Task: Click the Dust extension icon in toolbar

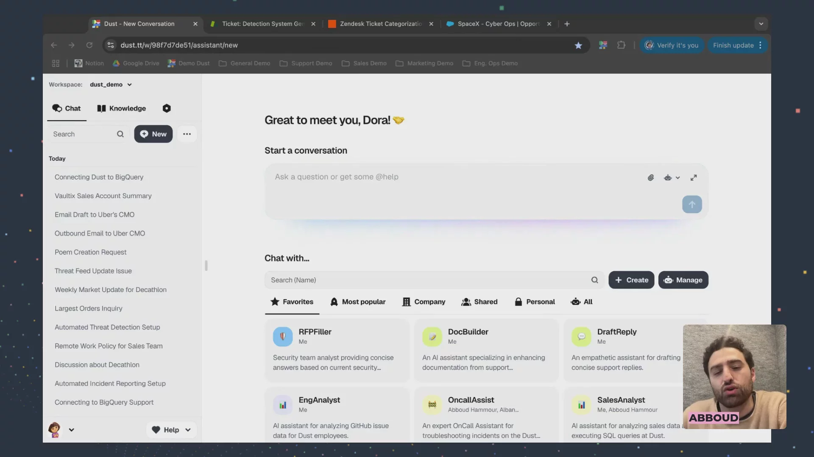Action: coord(603,45)
